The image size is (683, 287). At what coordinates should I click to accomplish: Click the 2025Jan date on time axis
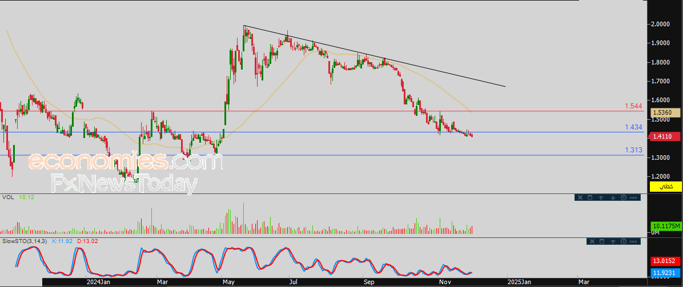pos(520,282)
